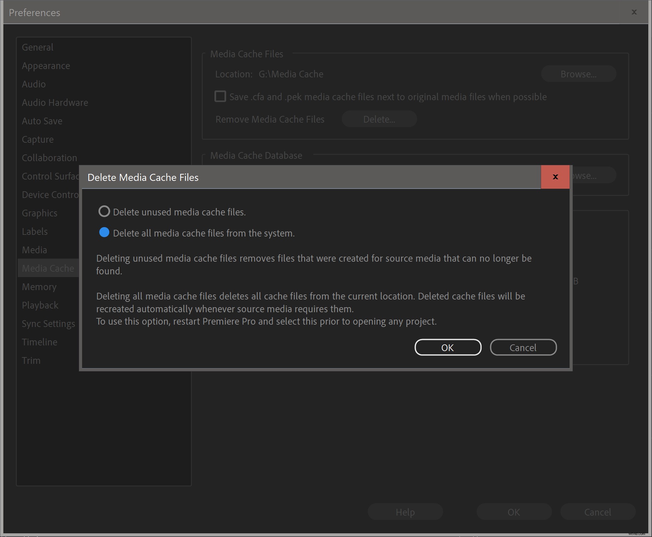Screen dimensions: 652x537
Task: Open the Help for preferences
Action: 405,512
